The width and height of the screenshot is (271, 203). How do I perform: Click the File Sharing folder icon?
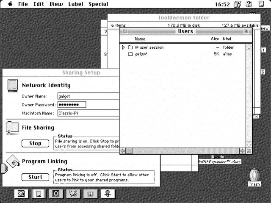pyautogui.click(x=13, y=128)
